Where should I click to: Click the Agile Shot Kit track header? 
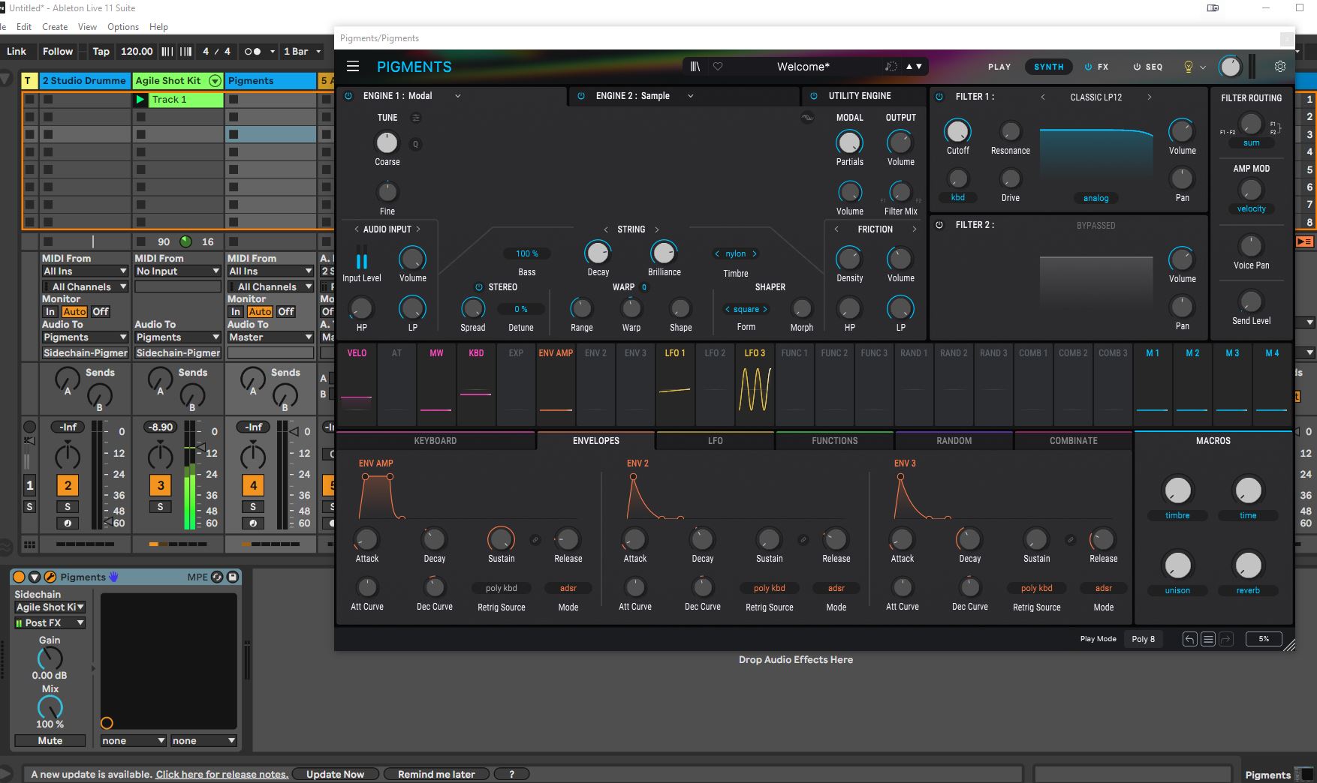click(x=178, y=80)
